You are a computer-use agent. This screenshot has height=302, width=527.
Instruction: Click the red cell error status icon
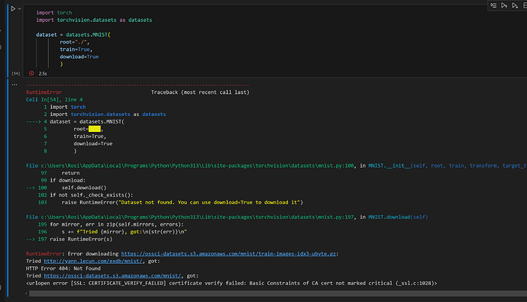[x=31, y=73]
